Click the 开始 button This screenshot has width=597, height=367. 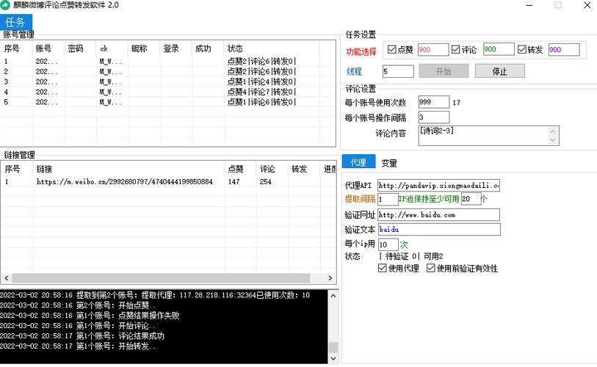pos(444,71)
